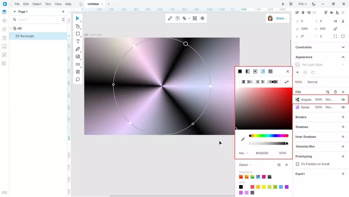This screenshot has height=197, width=349.
Task: Flip horizontally icon next to Y field
Action: (335, 21)
